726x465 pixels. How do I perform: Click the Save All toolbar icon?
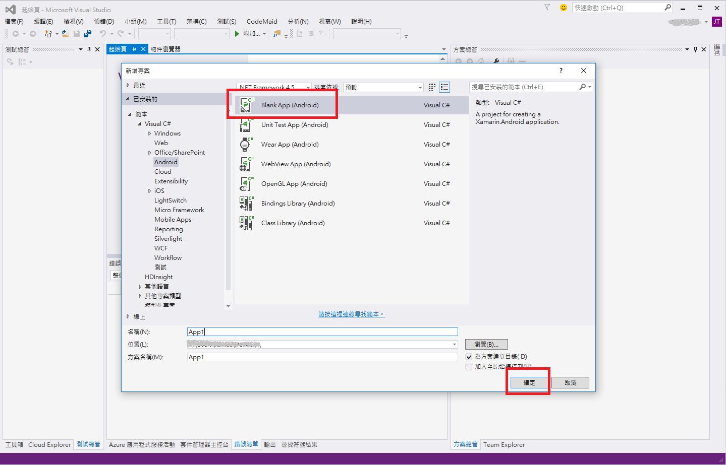click(88, 34)
